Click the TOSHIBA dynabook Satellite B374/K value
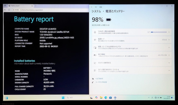This screenshot has height=105, width=178. click(55, 32)
